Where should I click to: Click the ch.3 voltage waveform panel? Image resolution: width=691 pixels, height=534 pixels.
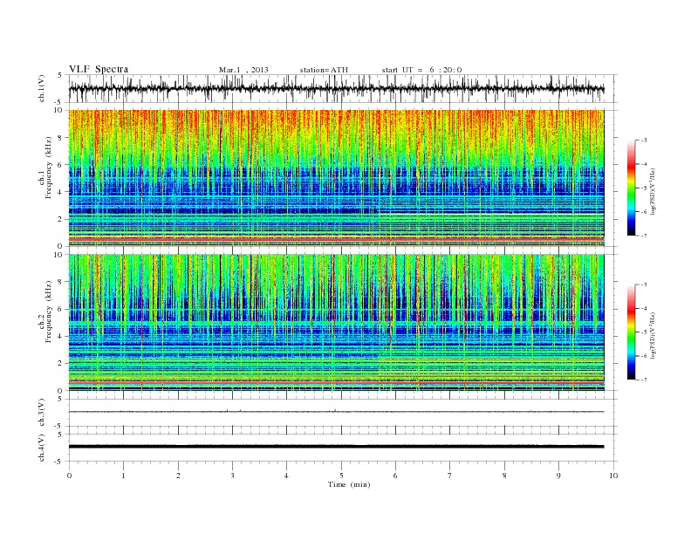coord(343,413)
